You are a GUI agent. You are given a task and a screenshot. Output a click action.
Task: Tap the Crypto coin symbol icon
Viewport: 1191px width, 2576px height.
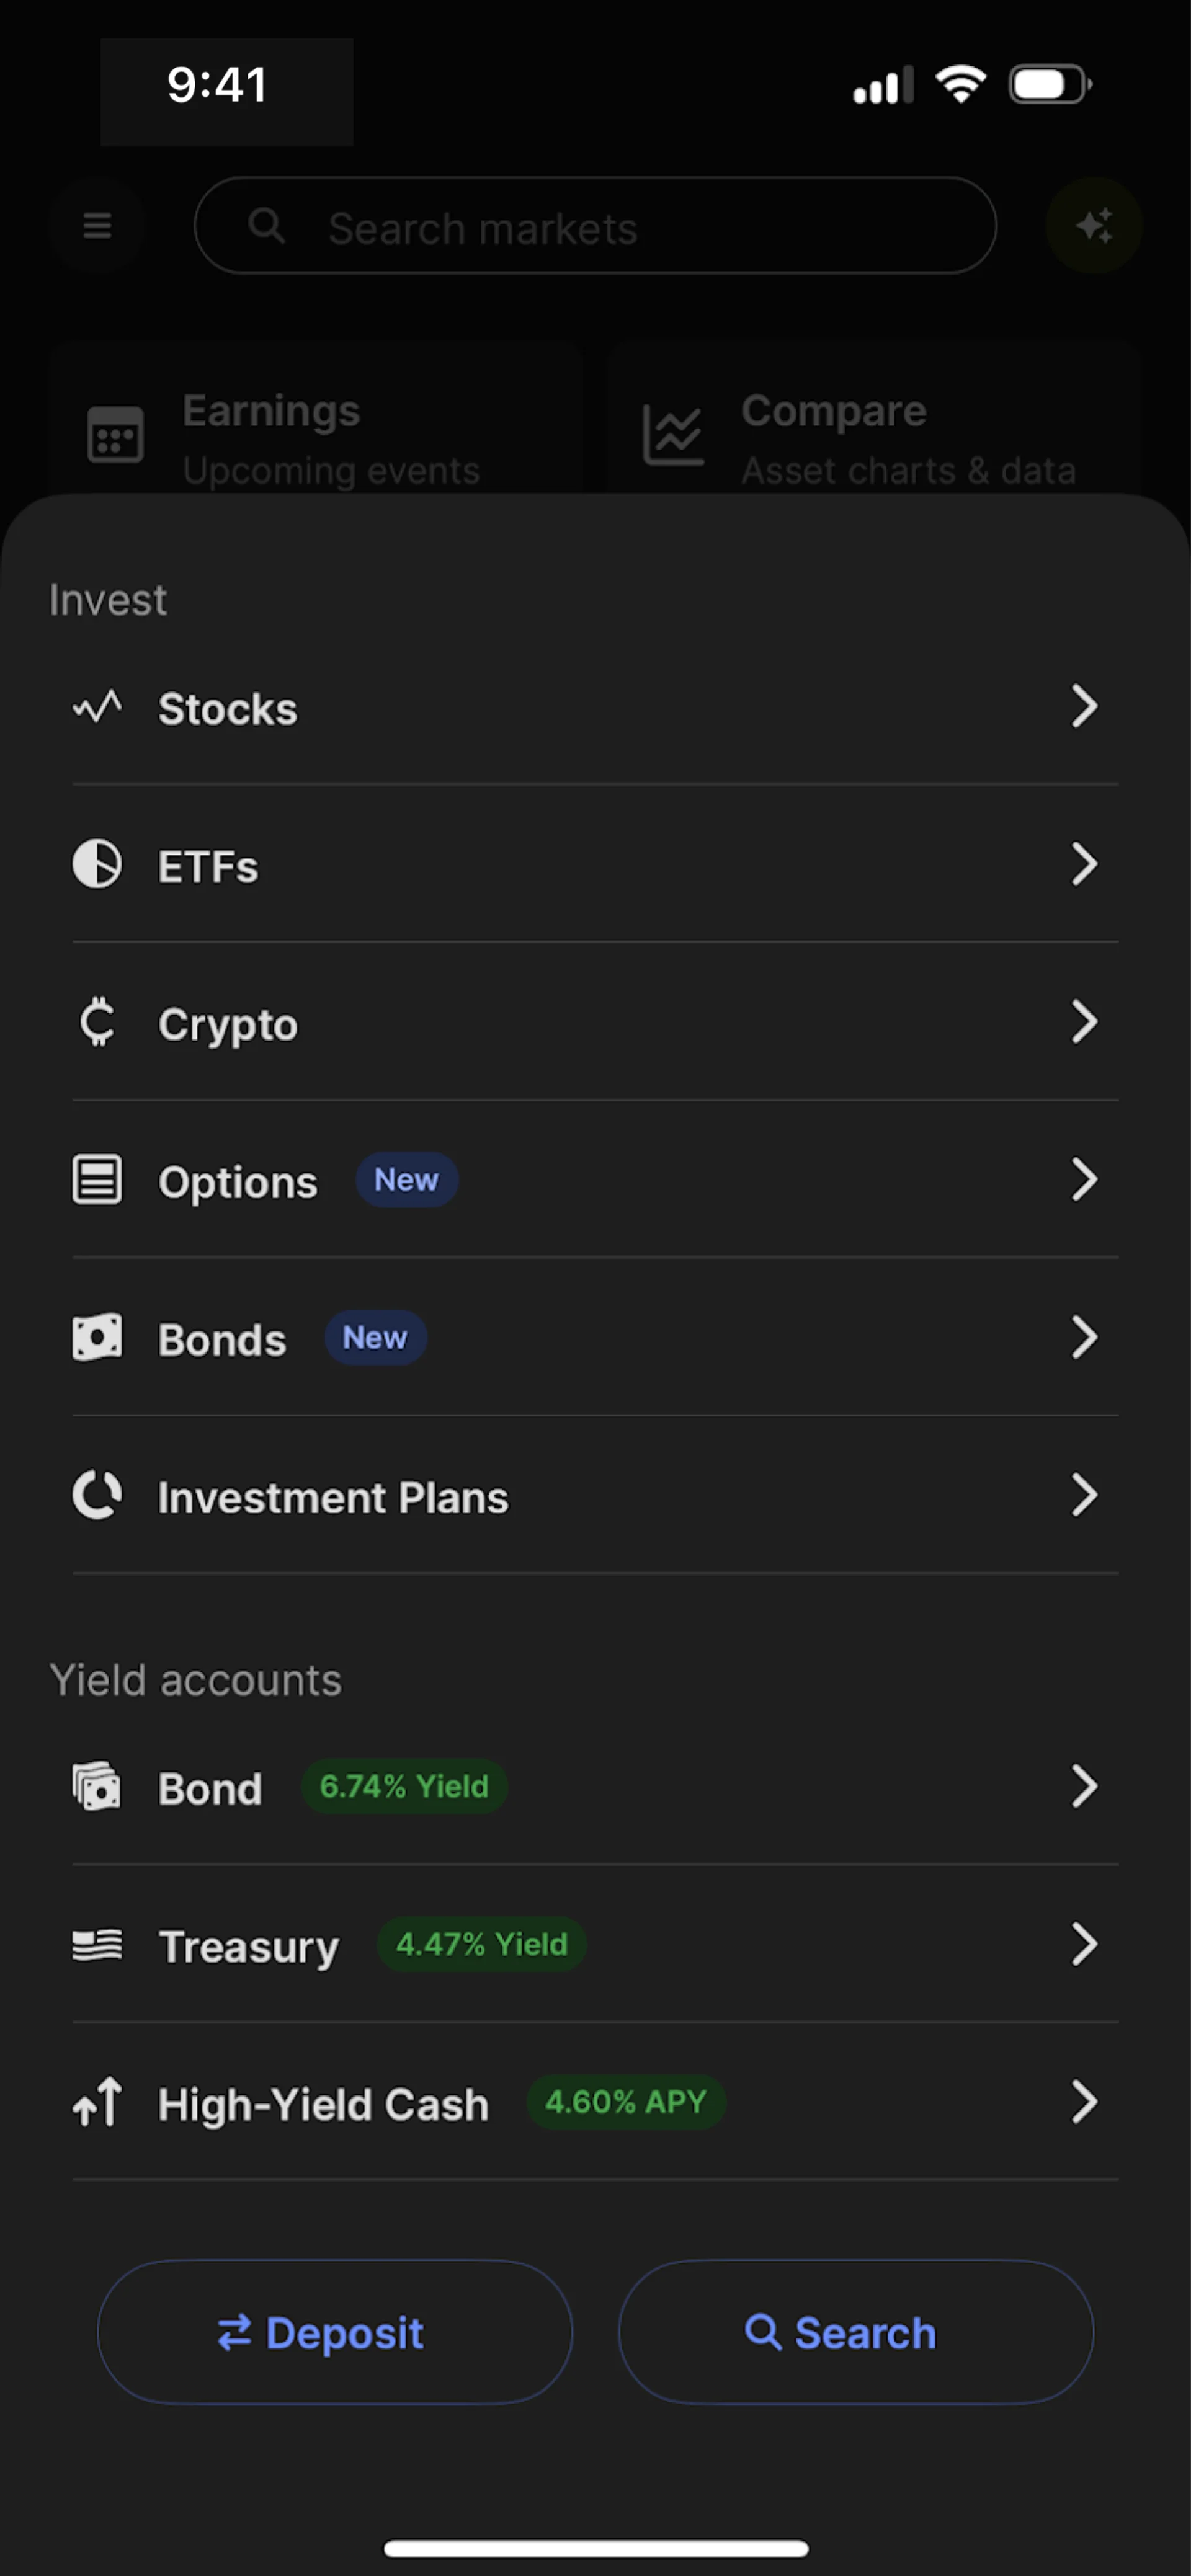[x=97, y=1022]
